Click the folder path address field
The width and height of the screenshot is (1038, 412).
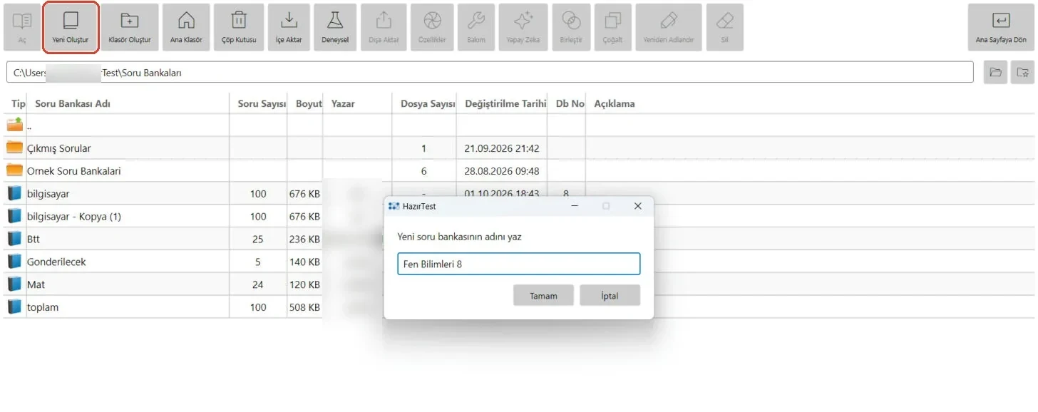pos(490,72)
